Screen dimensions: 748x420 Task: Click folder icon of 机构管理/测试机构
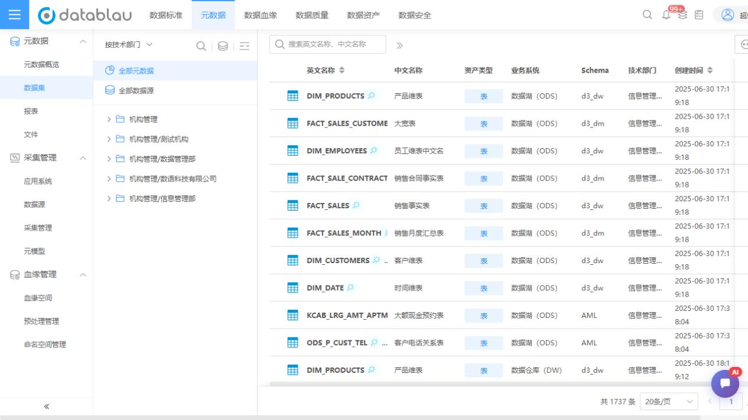point(120,139)
